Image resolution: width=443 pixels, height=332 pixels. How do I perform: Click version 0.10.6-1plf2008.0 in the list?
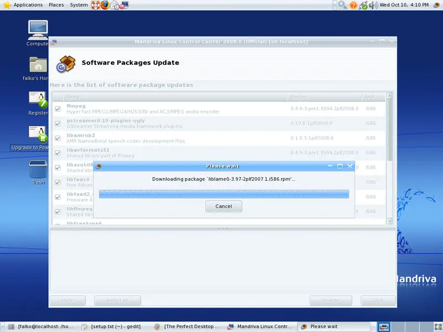pyautogui.click(x=311, y=123)
